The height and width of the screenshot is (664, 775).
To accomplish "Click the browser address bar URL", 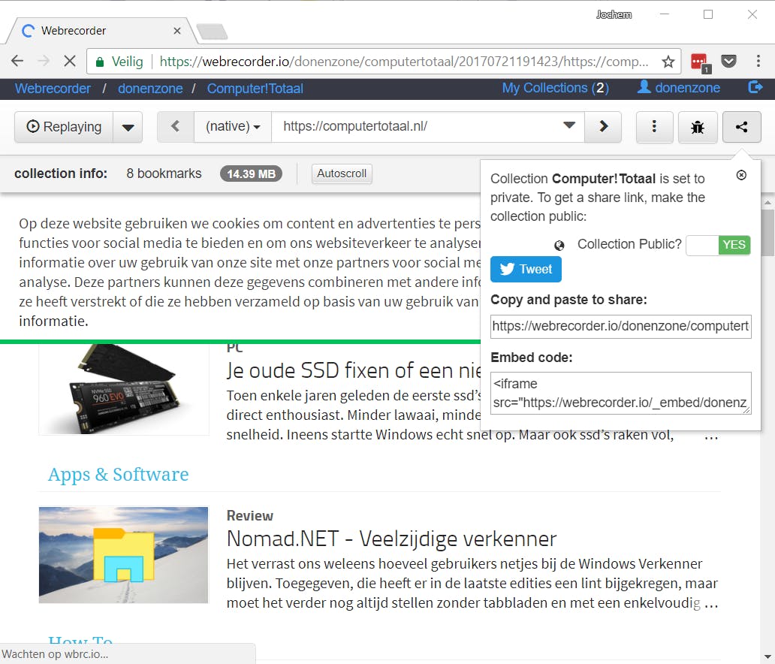I will click(404, 62).
